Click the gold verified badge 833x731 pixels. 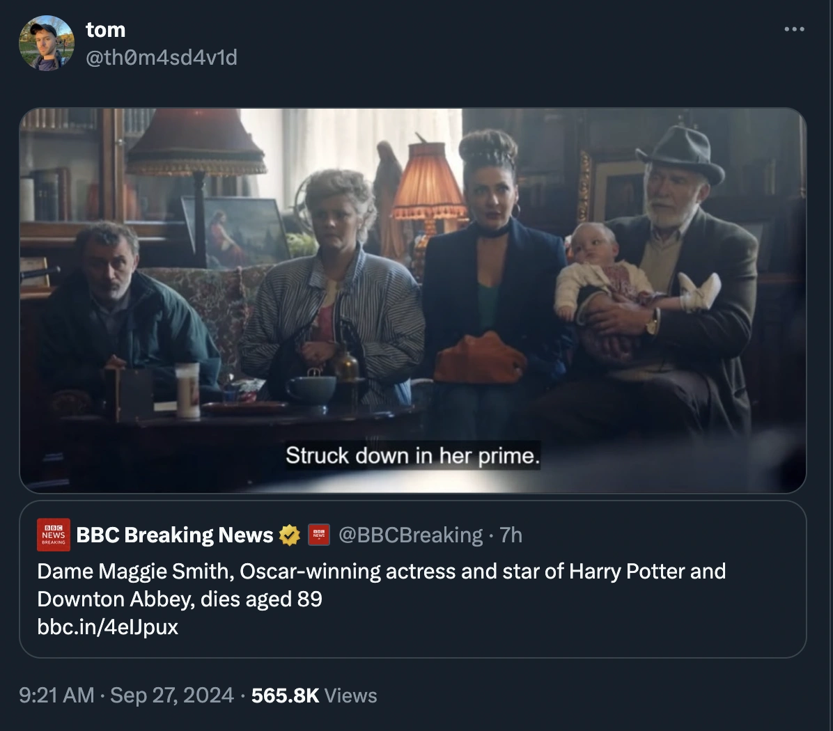click(x=290, y=535)
